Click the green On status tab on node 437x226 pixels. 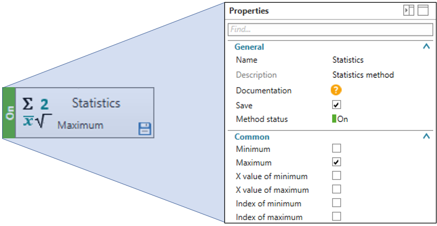coord(9,113)
